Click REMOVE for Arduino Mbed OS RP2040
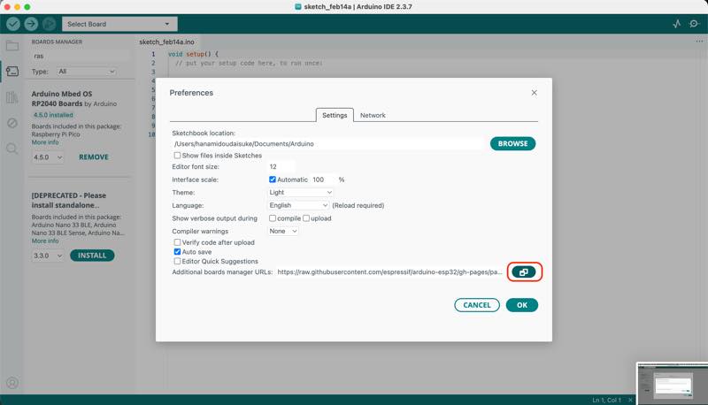This screenshot has height=405, width=708. click(x=94, y=157)
